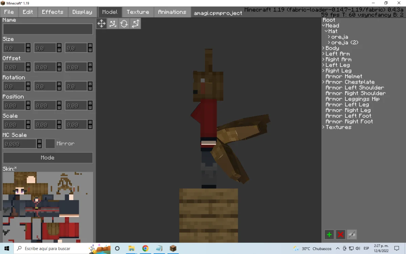Switch to the Animations tab
Viewport: 406px width, 254px height.
pos(172,12)
